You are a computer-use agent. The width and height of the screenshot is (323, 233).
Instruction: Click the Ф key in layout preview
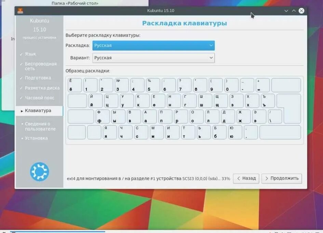[x=103, y=116]
